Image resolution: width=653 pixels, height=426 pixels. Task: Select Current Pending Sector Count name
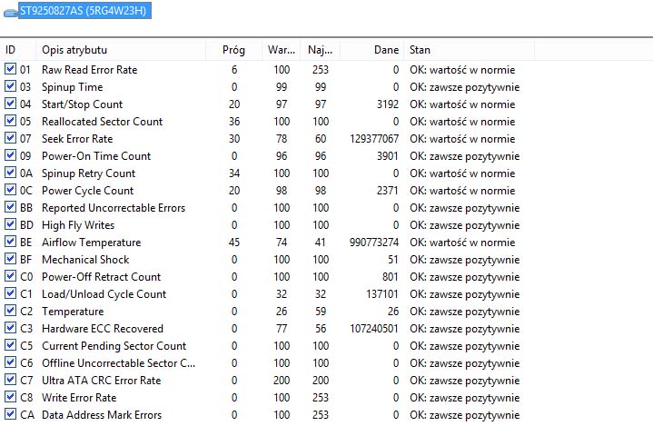coord(114,346)
